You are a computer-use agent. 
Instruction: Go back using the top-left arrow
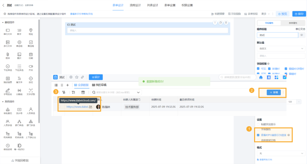tap(3, 5)
